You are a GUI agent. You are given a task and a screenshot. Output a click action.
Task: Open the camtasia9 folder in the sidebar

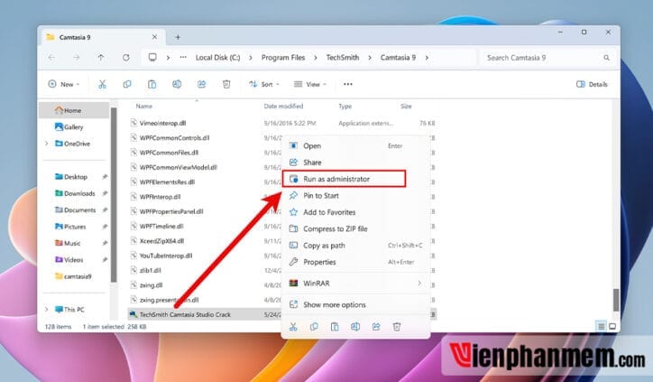74,276
